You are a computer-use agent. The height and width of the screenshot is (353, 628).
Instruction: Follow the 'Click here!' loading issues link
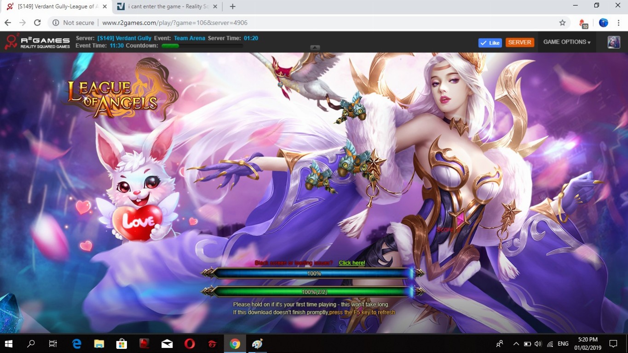[x=351, y=263]
